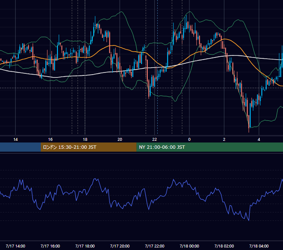Click the hour label 18 on the axis
Viewport: 283px width, 250px height.
point(85,140)
